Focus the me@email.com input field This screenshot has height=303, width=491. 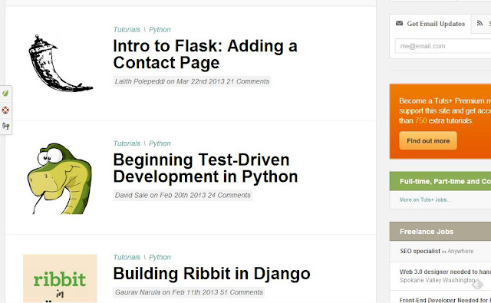443,46
